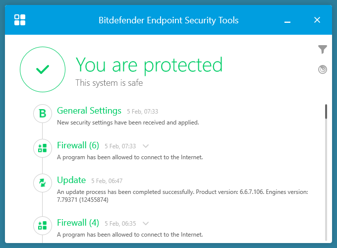The width and height of the screenshot is (337, 248).
Task: Click the green protected checkmark circle
Action: [x=43, y=70]
